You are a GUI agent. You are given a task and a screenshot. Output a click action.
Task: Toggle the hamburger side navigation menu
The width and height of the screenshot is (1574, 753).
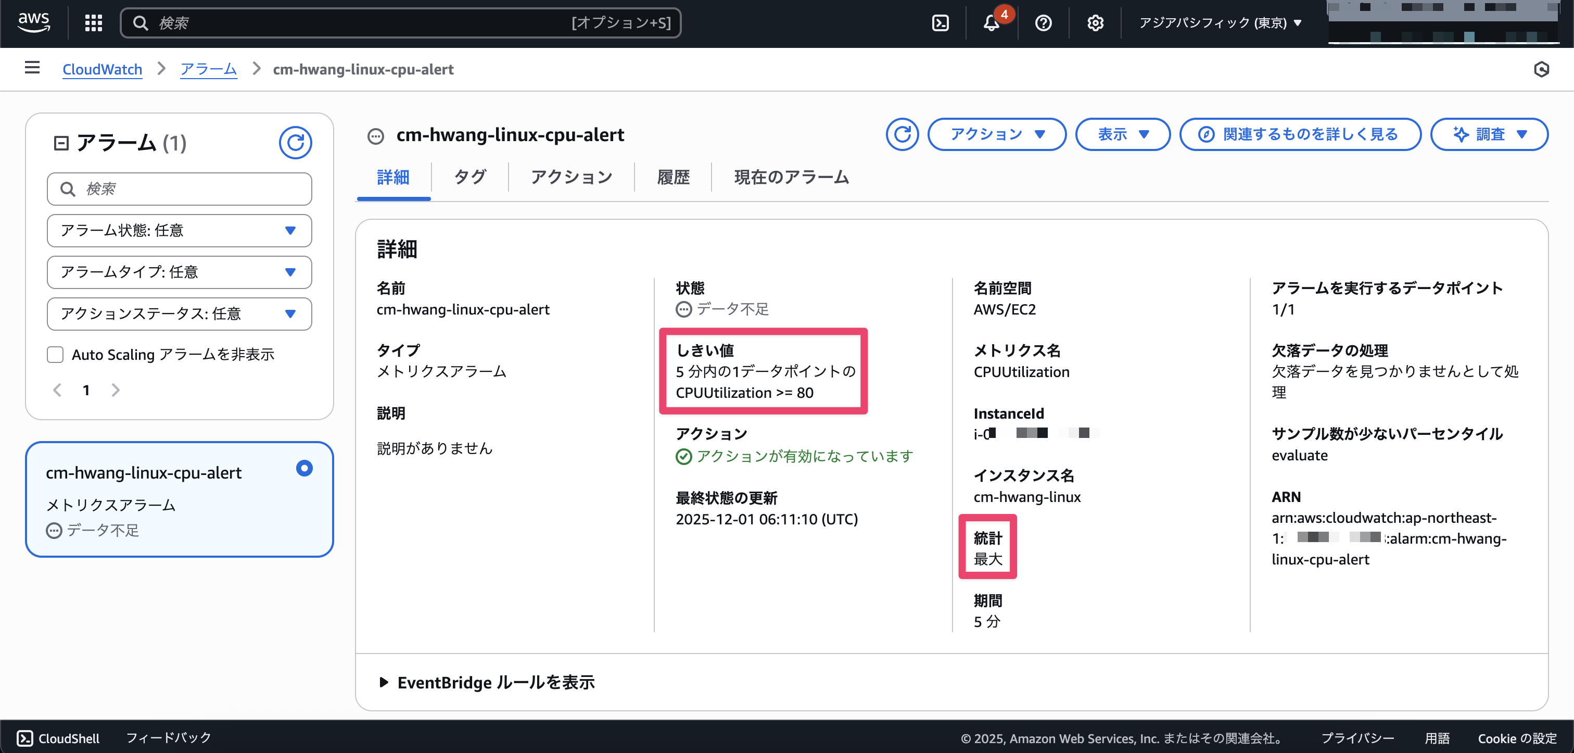tap(32, 68)
